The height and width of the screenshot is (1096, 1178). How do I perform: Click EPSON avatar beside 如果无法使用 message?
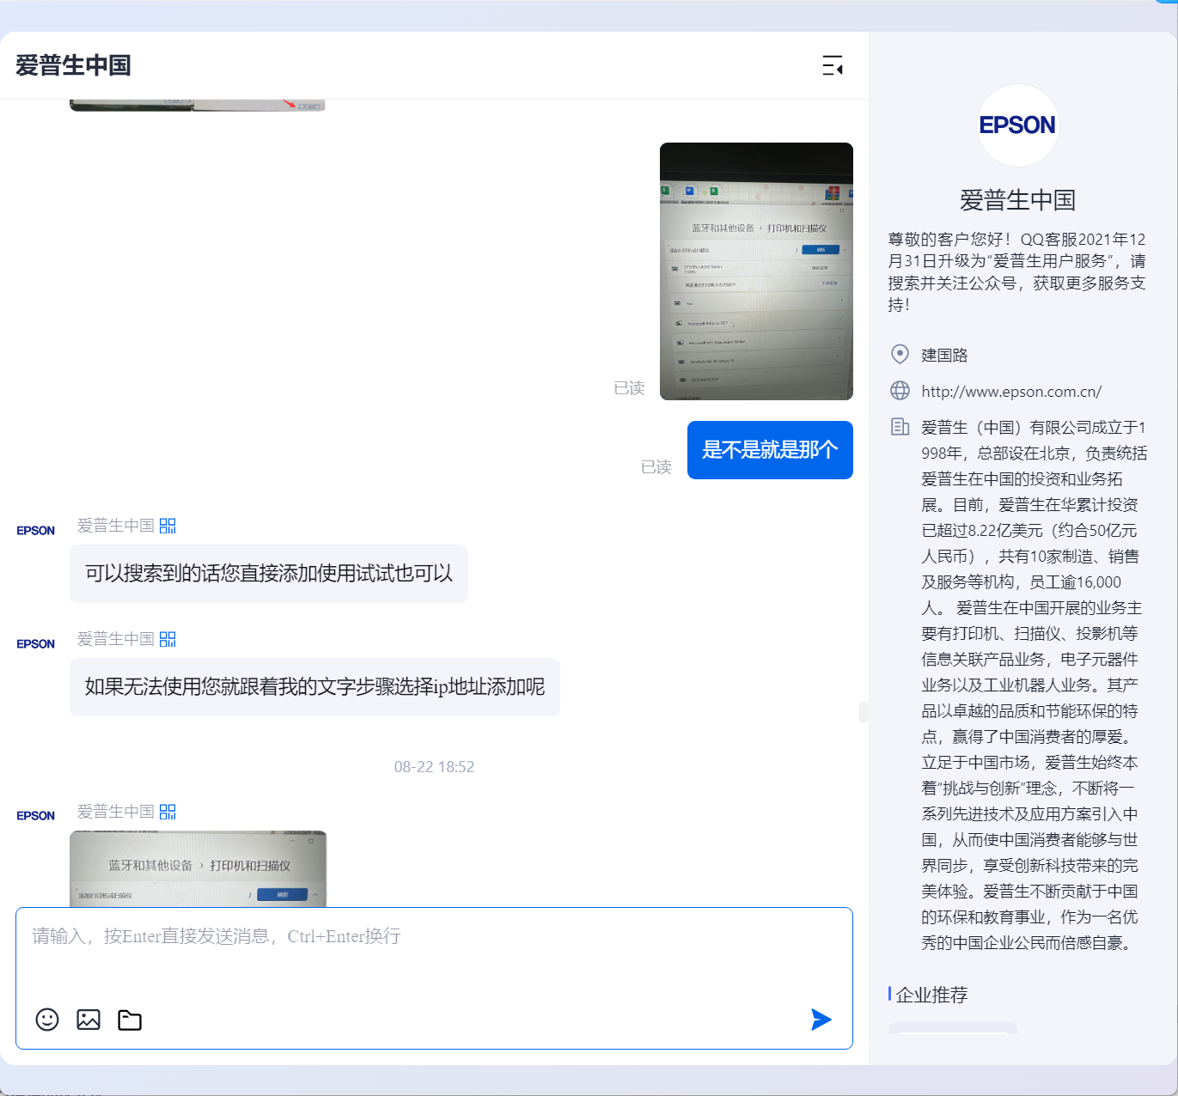pos(36,644)
